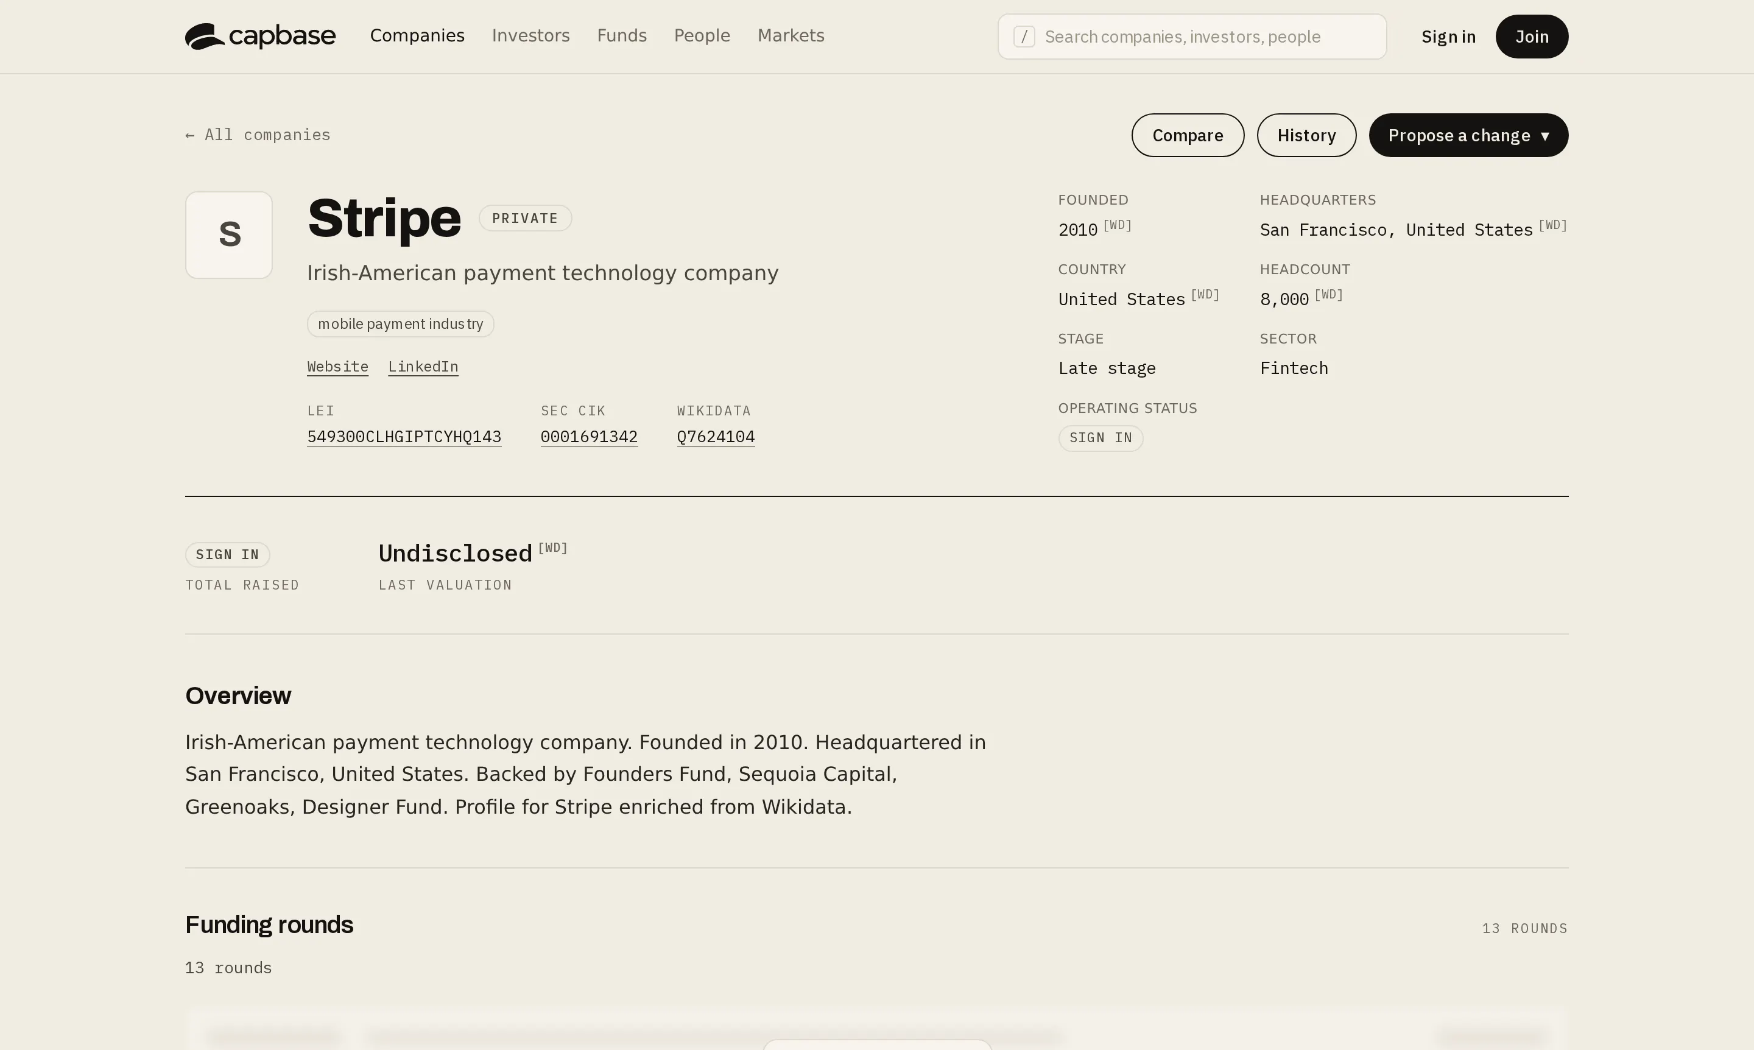
Task: Click the Compare button
Action: [1187, 135]
